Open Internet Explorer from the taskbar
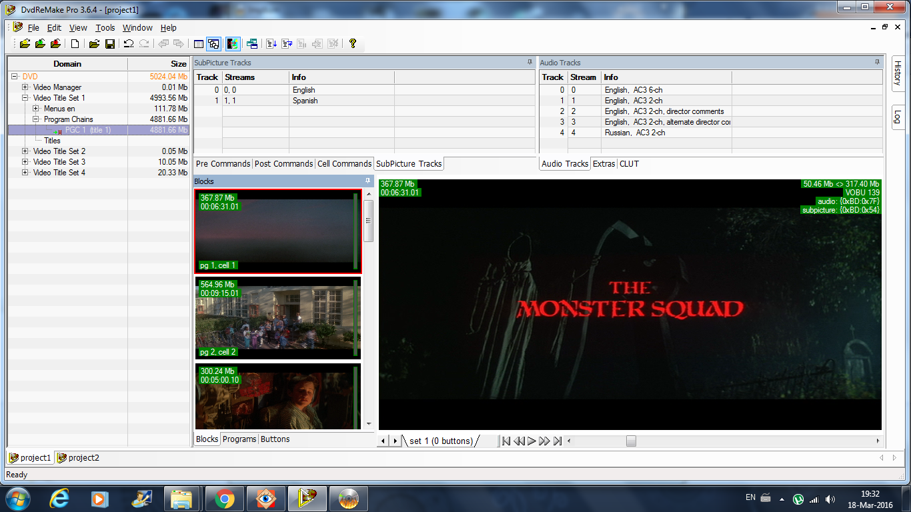 tap(59, 499)
